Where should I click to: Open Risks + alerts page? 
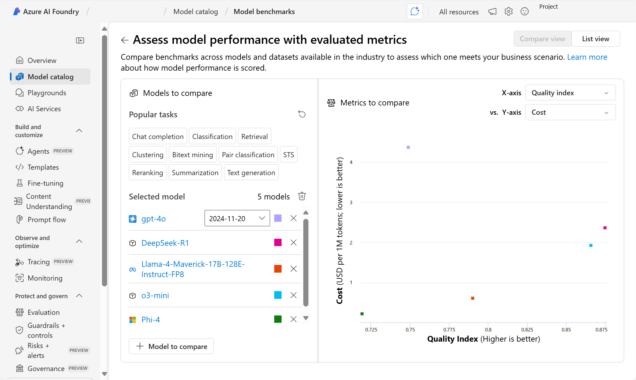50,351
